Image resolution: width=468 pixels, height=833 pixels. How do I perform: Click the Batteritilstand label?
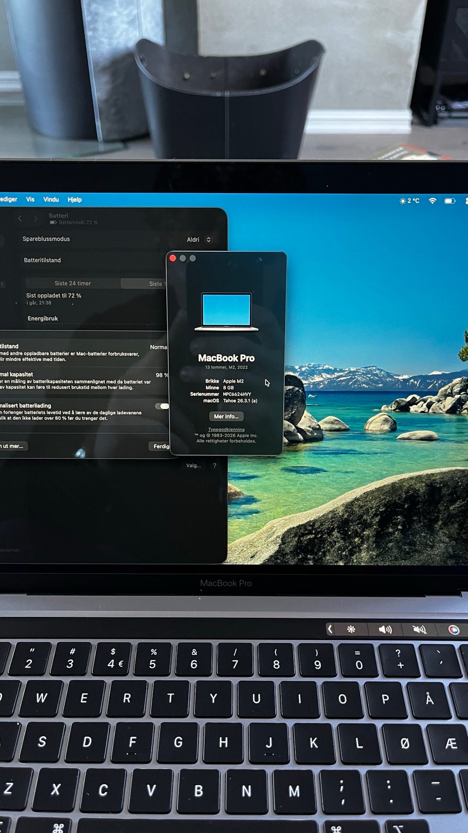42,261
